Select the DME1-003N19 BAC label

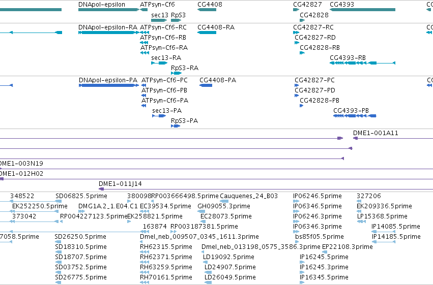pyautogui.click(x=21, y=164)
